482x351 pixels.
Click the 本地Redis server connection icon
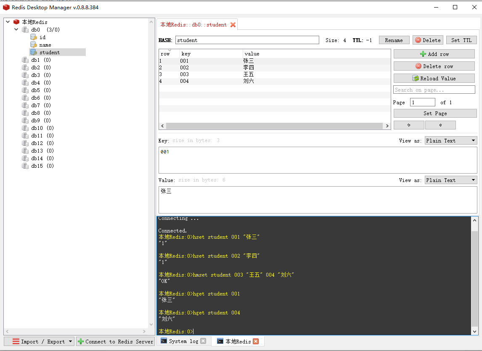16,22
